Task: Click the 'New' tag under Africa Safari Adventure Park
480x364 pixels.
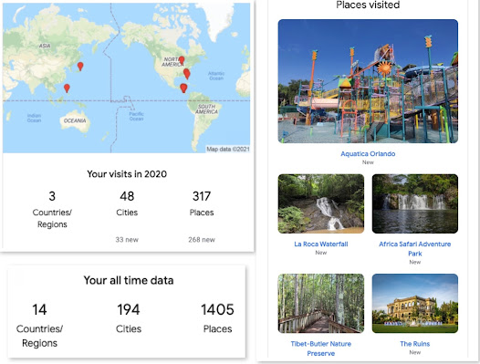Action: tap(415, 262)
